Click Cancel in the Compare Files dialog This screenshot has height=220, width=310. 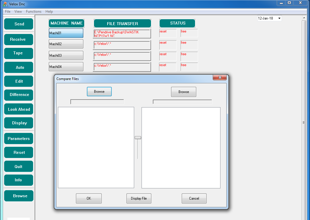(194, 198)
